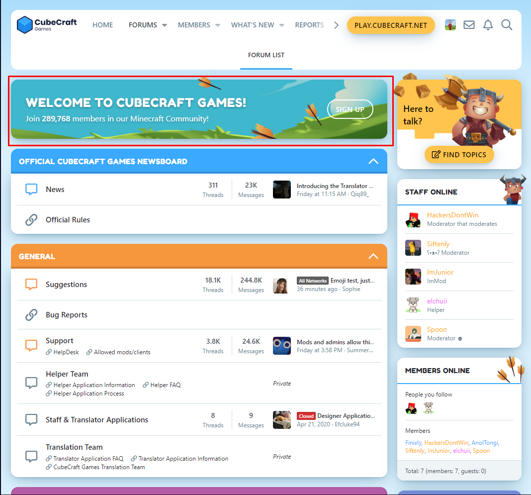This screenshot has height=495, width=531.
Task: Open the Support last poster avatar
Action: pos(282,346)
